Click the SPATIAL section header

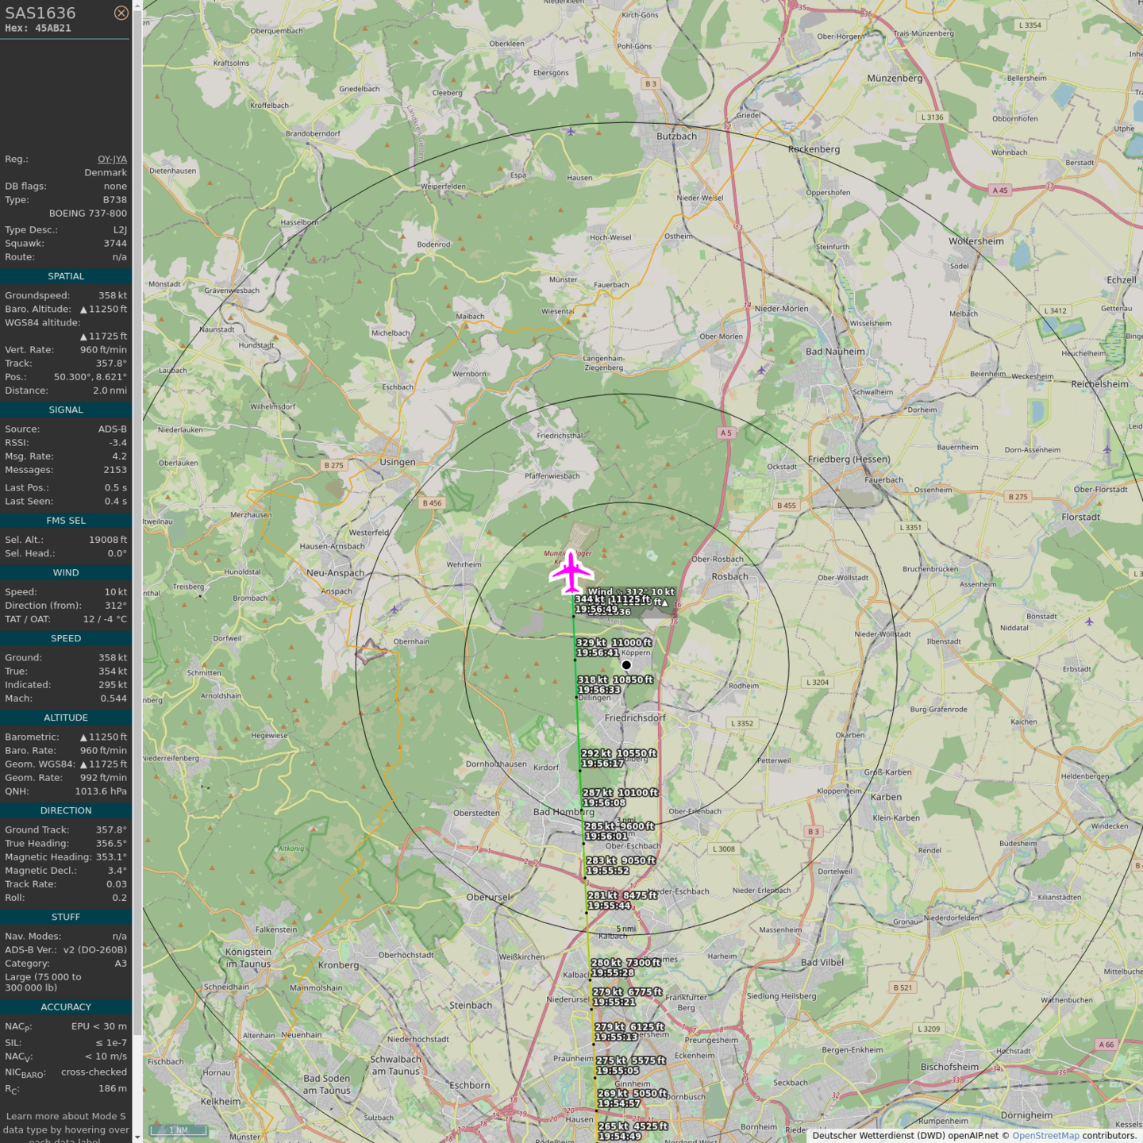[x=66, y=276]
